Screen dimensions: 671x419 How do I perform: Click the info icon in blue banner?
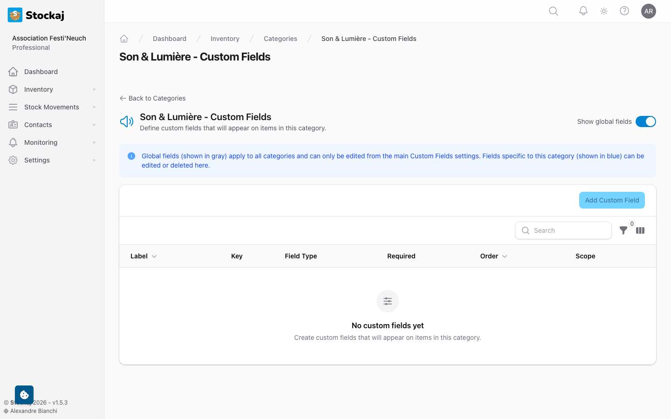(x=131, y=156)
